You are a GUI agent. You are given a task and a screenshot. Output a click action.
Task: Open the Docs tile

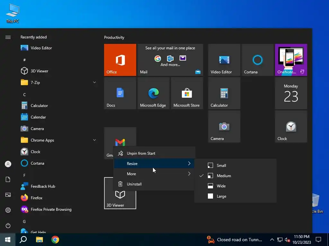point(120,93)
